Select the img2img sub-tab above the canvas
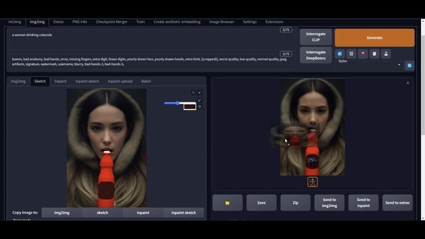The image size is (425, 239). [x=18, y=81]
